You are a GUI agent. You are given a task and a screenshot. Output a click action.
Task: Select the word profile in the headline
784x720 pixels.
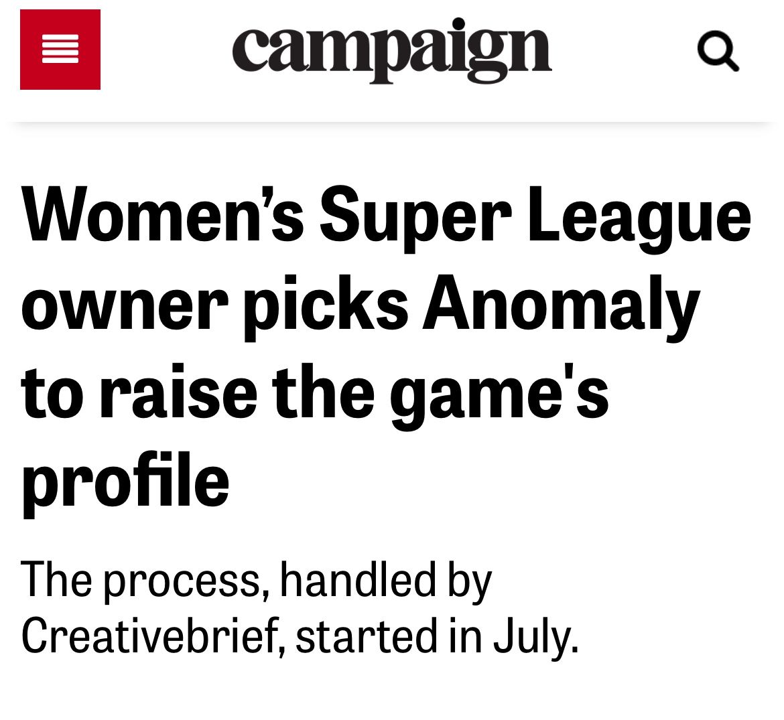(x=125, y=483)
